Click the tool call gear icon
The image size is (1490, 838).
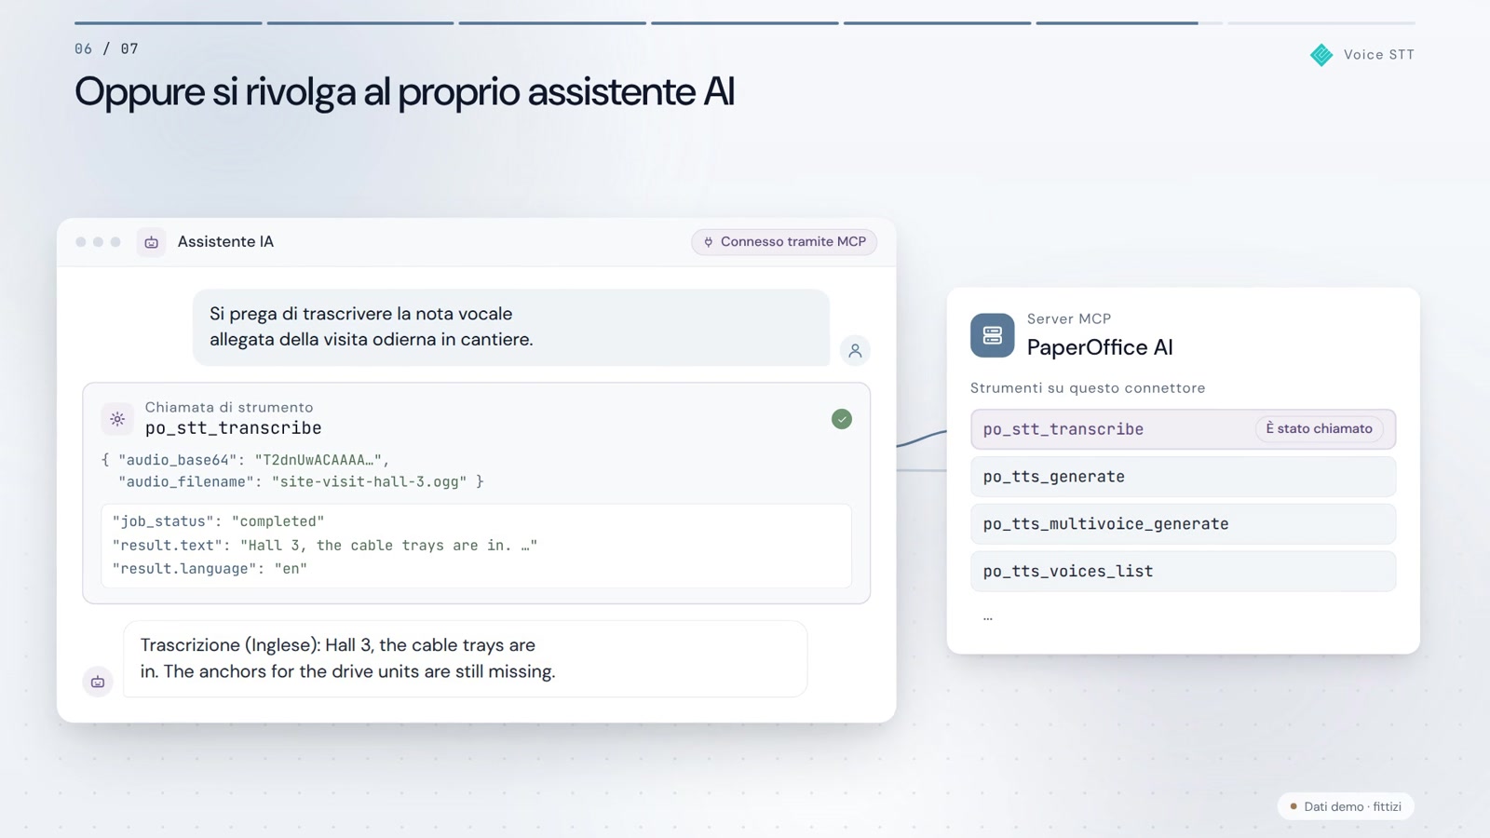[117, 419]
